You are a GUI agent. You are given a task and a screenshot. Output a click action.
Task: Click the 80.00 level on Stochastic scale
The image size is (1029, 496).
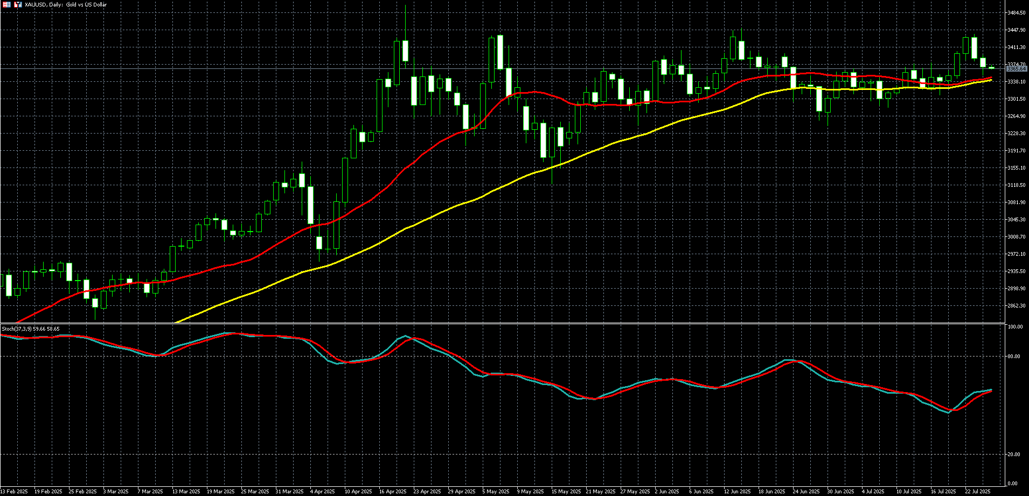click(1014, 357)
